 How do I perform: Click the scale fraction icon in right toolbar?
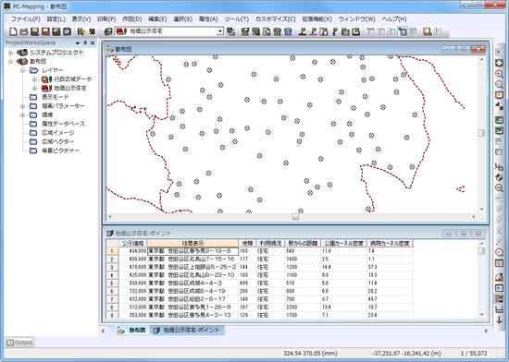pyautogui.click(x=499, y=167)
